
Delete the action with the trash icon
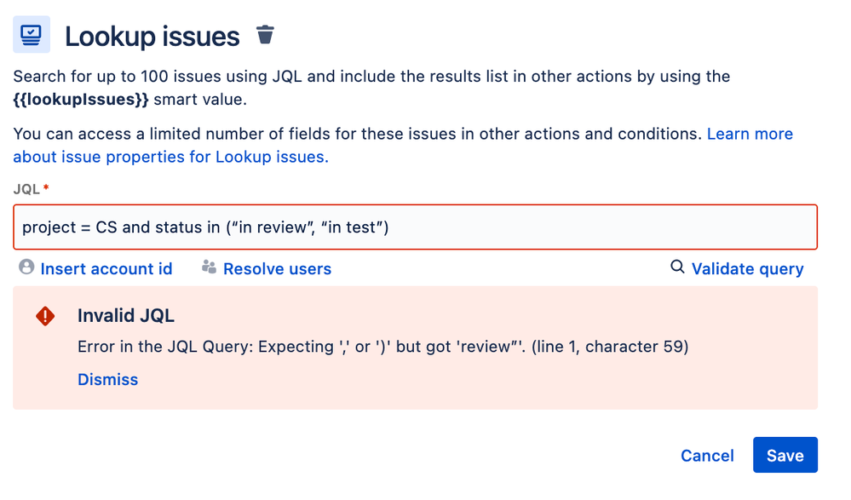coord(266,35)
